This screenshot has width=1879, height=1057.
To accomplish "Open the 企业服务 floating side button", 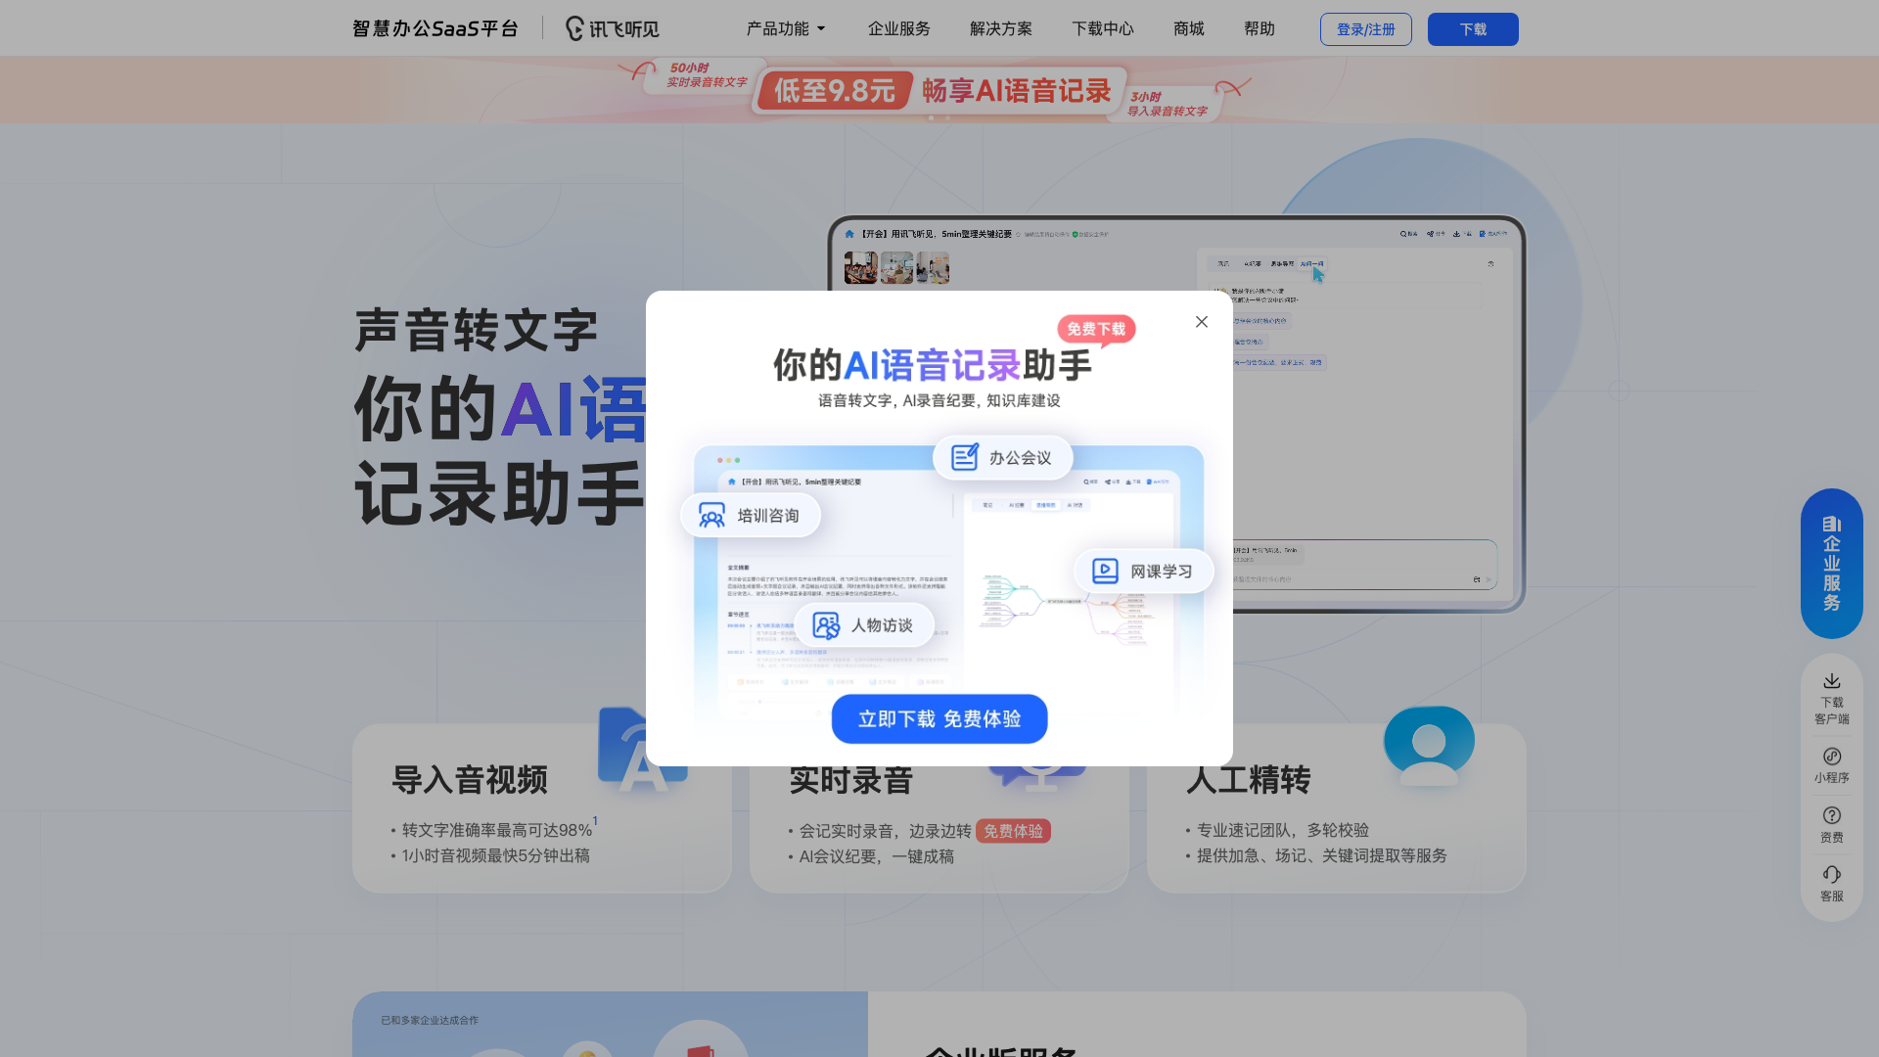I will pyautogui.click(x=1832, y=564).
